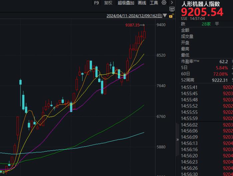The height and width of the screenshot is (176, 233).
Task: Click the 市盈率TTM value 62.2
Action: [224, 61]
